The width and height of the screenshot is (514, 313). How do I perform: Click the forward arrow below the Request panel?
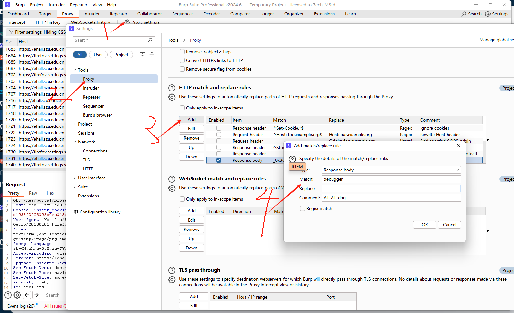click(37, 295)
